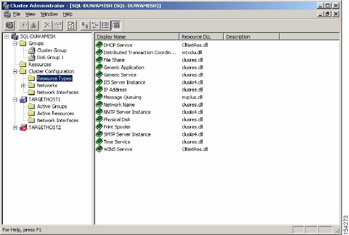Click the window resize grip in status bar
Viewport: 349px width, 235px height.
coord(338,230)
